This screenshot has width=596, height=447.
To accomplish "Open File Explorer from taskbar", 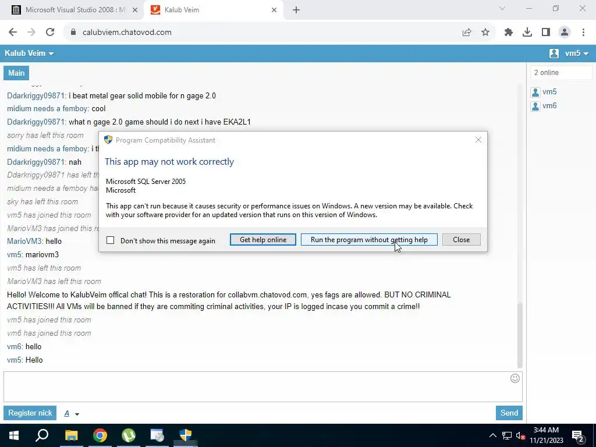I will 71,435.
